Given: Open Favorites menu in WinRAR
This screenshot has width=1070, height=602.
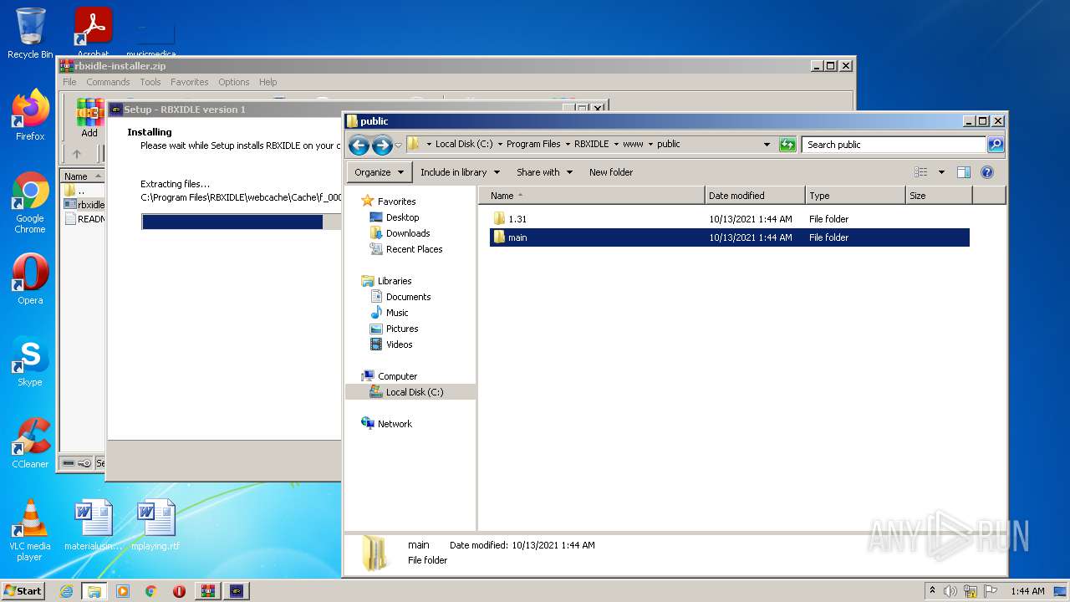Looking at the screenshot, I should pyautogui.click(x=190, y=82).
